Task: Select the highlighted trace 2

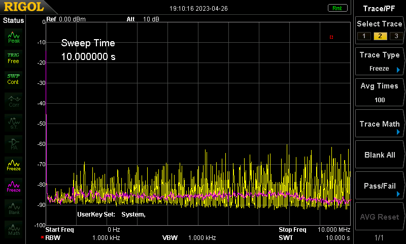Action: tap(380, 36)
